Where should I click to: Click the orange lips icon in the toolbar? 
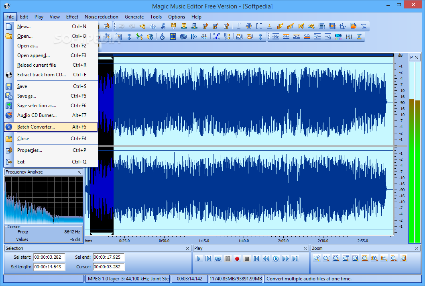250,37
